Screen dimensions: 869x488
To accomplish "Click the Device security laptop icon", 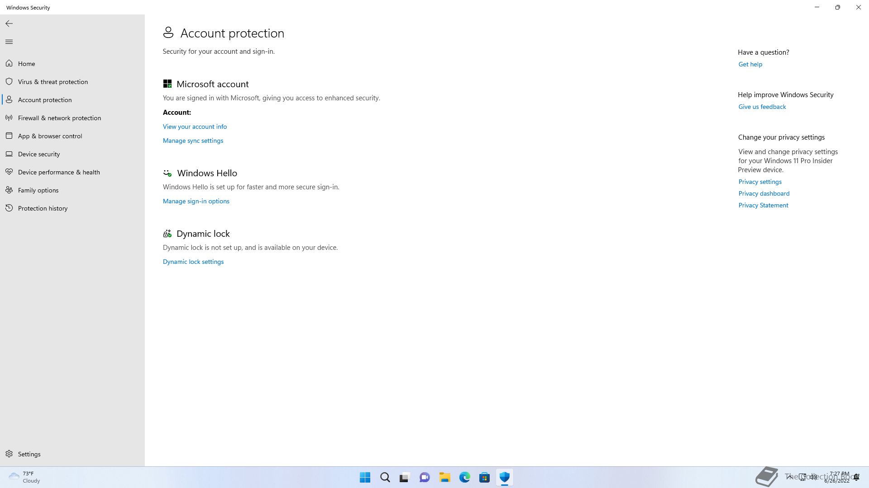I will point(9,154).
